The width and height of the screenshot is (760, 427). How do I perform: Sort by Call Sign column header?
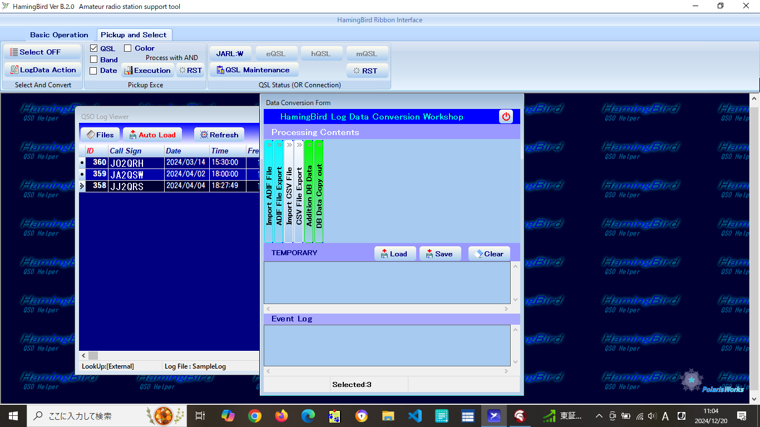point(136,151)
